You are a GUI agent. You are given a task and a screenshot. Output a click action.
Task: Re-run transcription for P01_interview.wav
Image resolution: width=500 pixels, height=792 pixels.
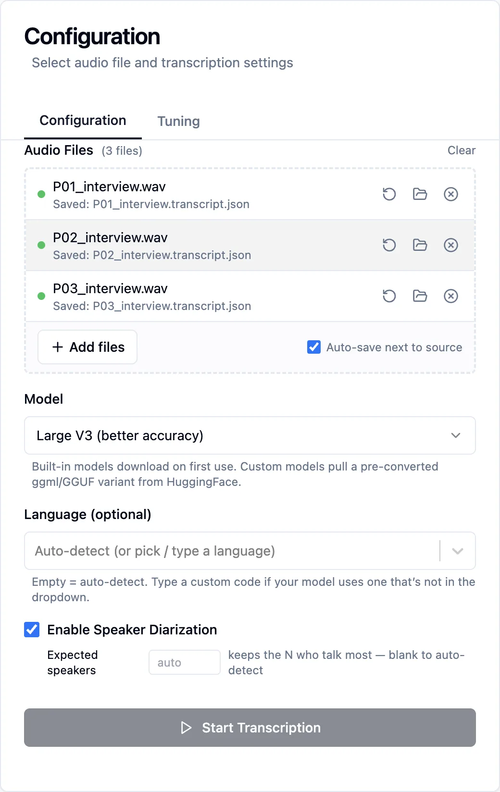389,194
